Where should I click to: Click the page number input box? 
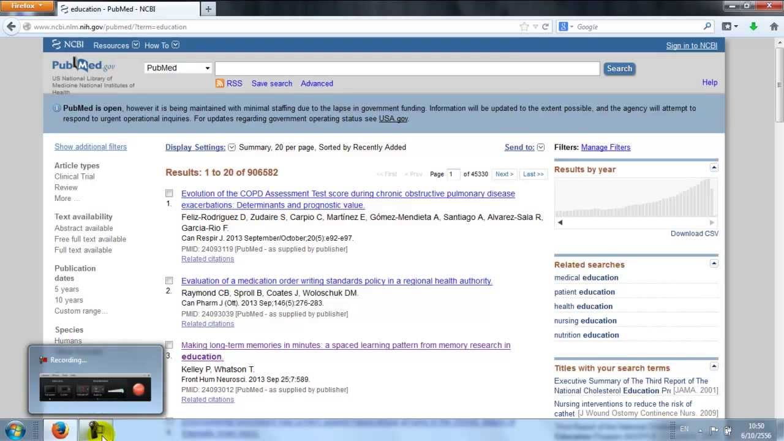pyautogui.click(x=453, y=174)
